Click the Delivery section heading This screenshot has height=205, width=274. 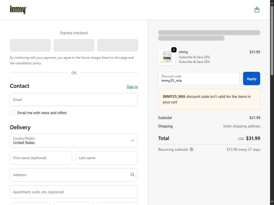click(x=20, y=127)
